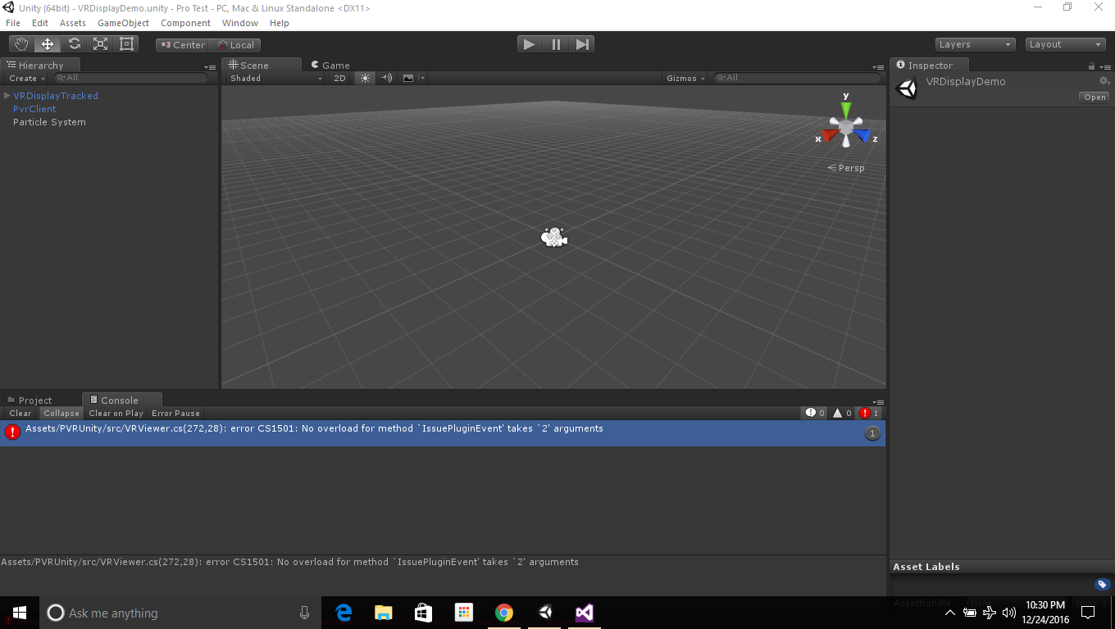The width and height of the screenshot is (1115, 629).
Task: Click the red X axis gizmo cone
Action: (x=830, y=135)
